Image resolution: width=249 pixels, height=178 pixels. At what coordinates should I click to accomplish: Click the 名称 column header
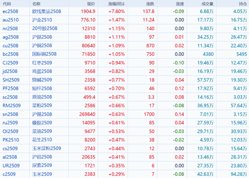pos(37,4)
